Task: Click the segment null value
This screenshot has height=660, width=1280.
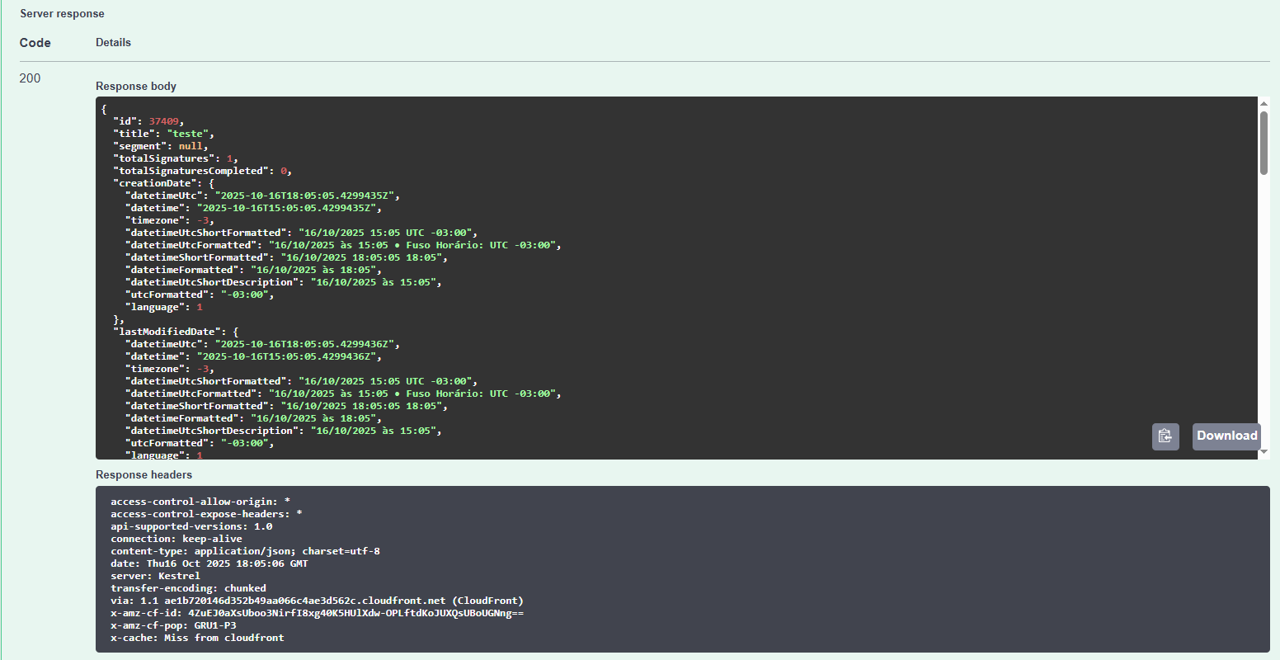Action: click(x=190, y=146)
